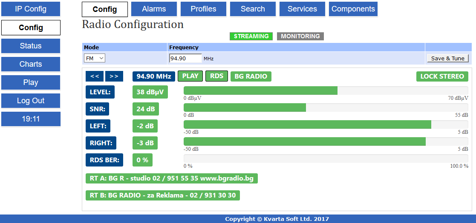The width and height of the screenshot is (476, 223).
Task: Click the 24 dB SNR value
Action: coord(146,109)
